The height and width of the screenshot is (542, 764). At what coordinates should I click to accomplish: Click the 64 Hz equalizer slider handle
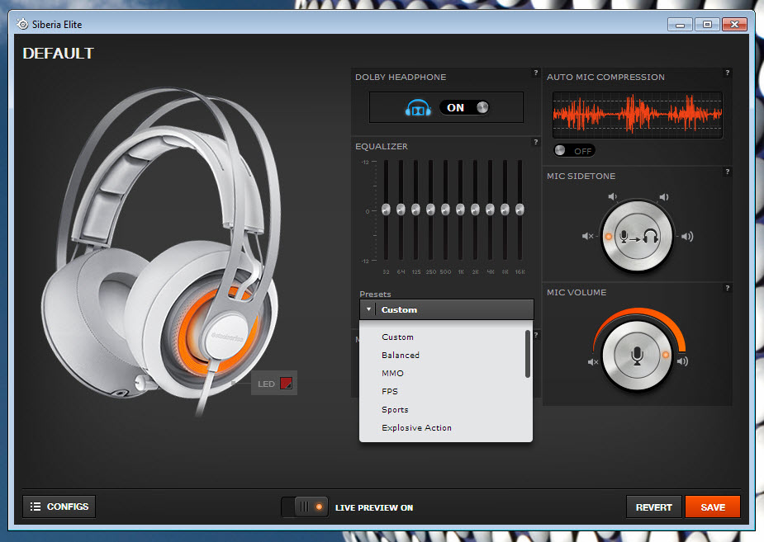[x=401, y=210]
